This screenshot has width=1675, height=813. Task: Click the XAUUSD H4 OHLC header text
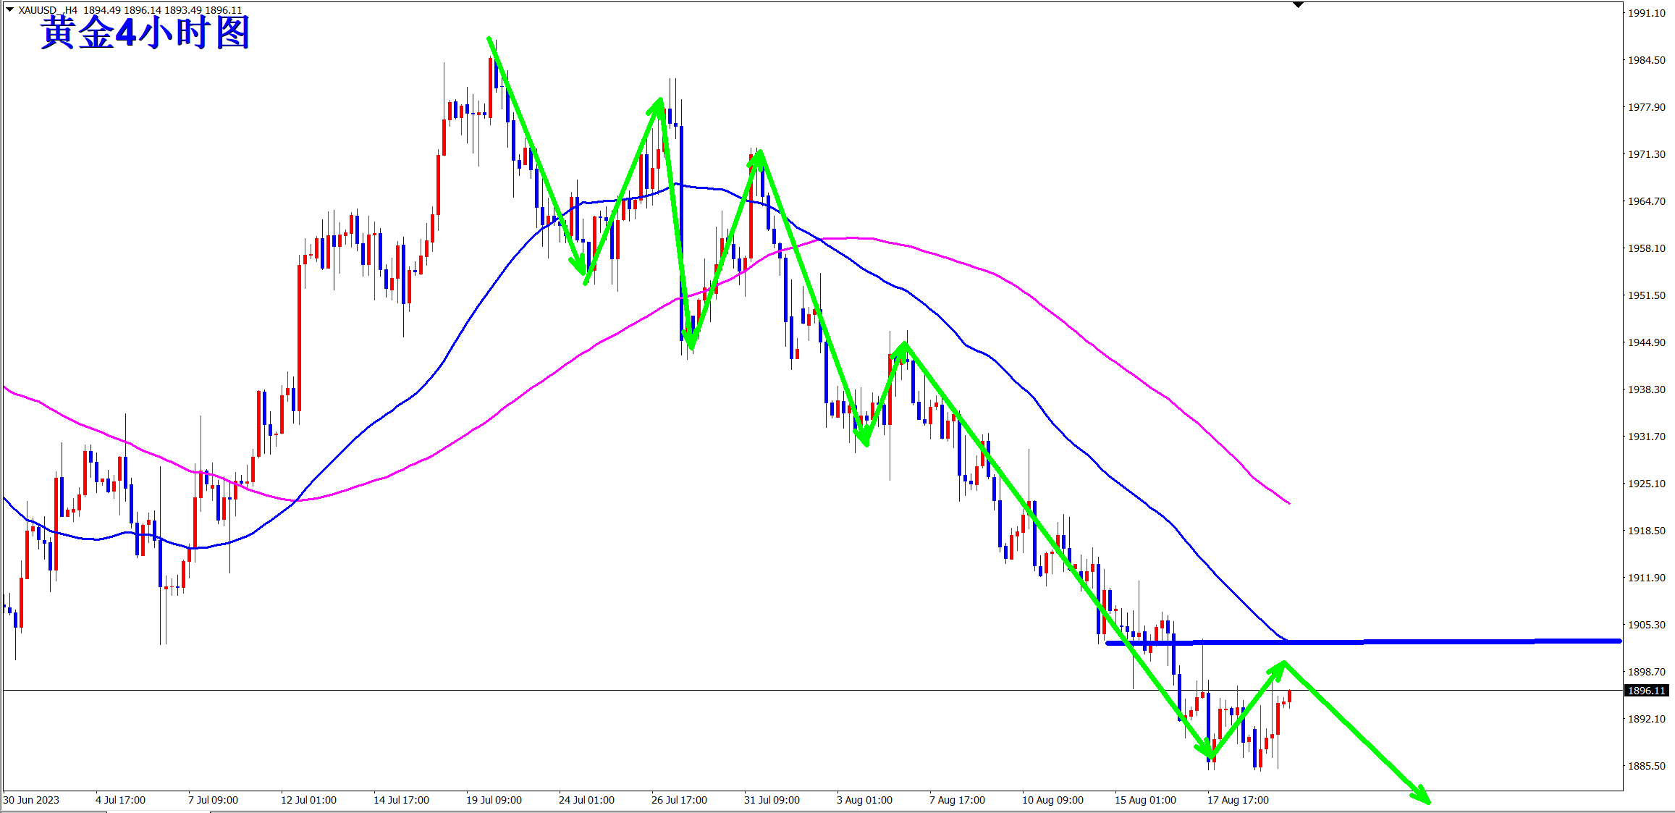point(130,10)
